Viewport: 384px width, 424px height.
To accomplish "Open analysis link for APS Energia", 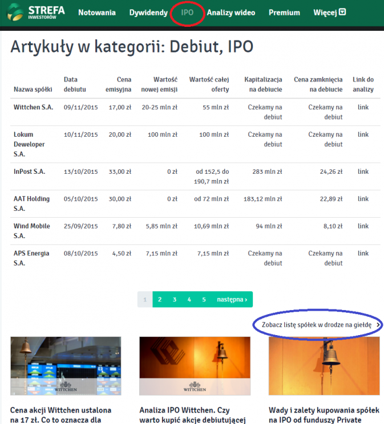I will [363, 254].
